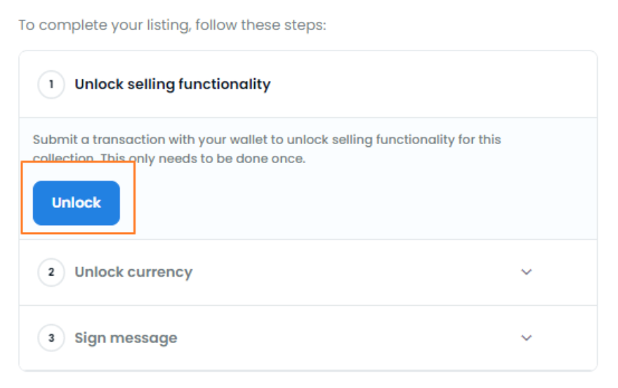The image size is (618, 388).
Task: Expand Unlock currency with its chevron
Action: point(527,272)
